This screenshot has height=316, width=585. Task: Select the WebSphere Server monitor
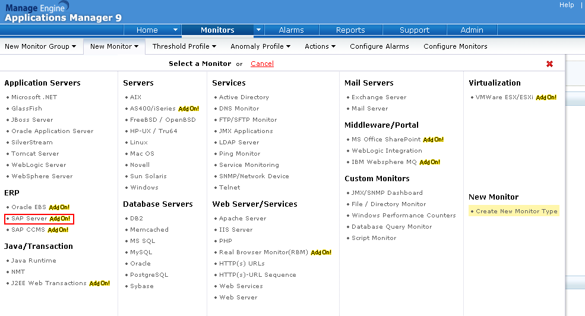(42, 176)
